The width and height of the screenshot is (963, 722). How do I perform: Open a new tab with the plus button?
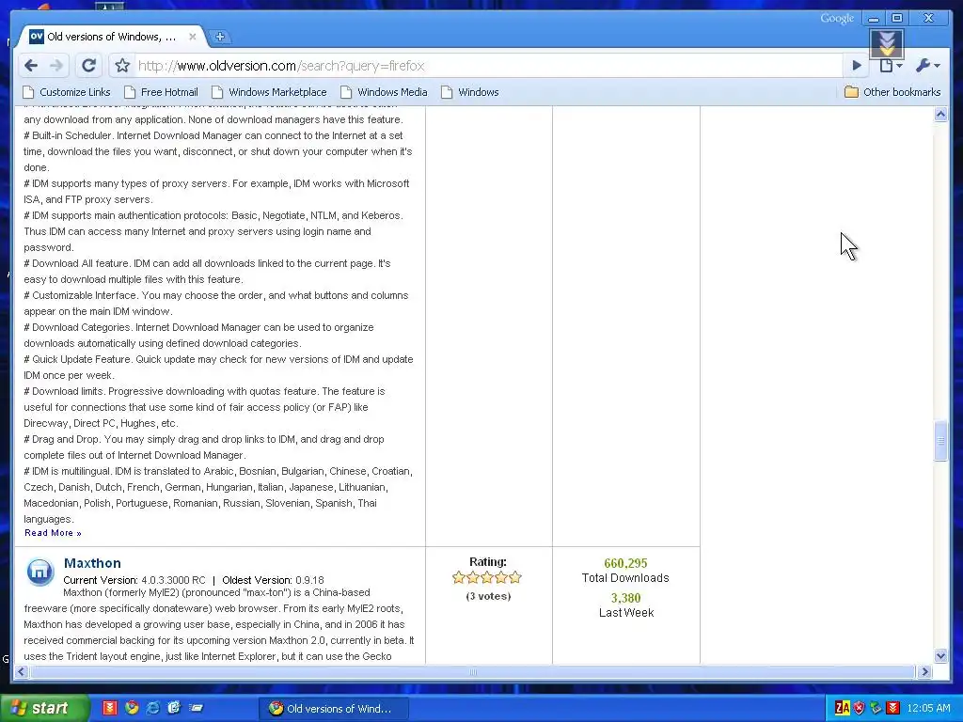[x=219, y=37]
